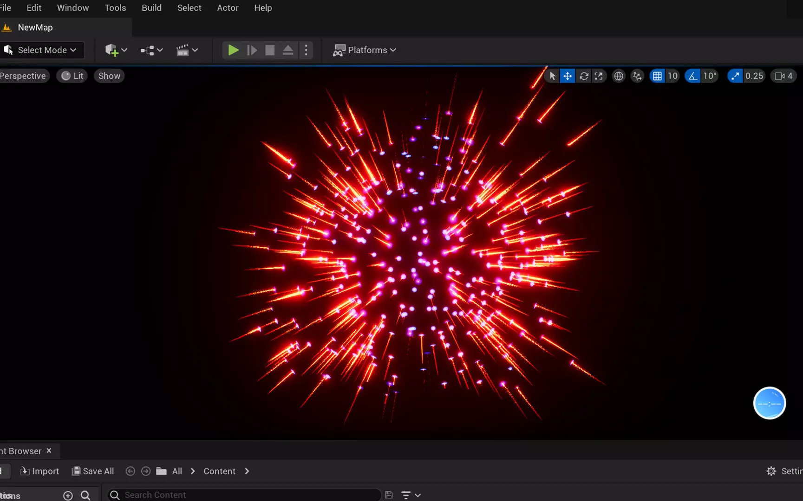Image resolution: width=803 pixels, height=501 pixels.
Task: Click the Eject button
Action: coord(288,50)
